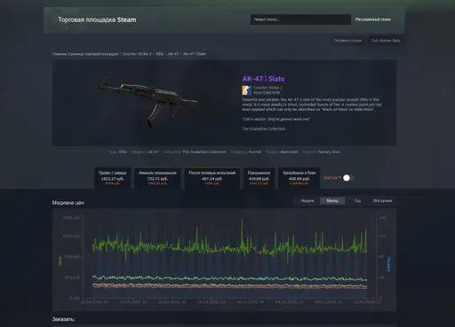Show Всё время price history
The width and height of the screenshot is (455, 327).
[382, 201]
